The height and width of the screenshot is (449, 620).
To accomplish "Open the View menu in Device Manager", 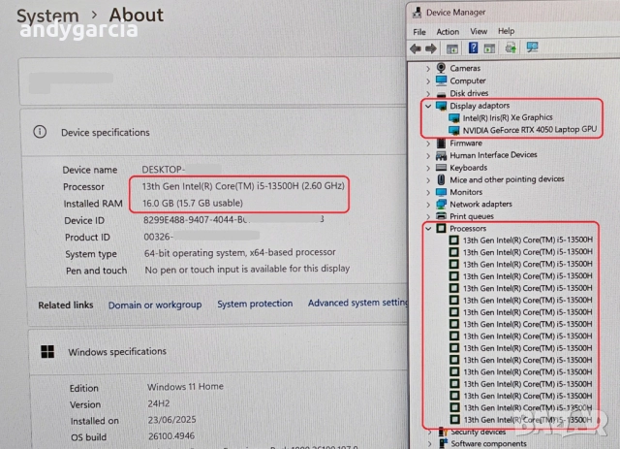I will click(478, 32).
